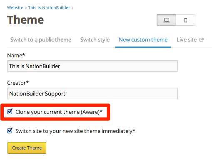Click the Creator* field label
Viewport: 212px width, 162px height.
point(18,83)
